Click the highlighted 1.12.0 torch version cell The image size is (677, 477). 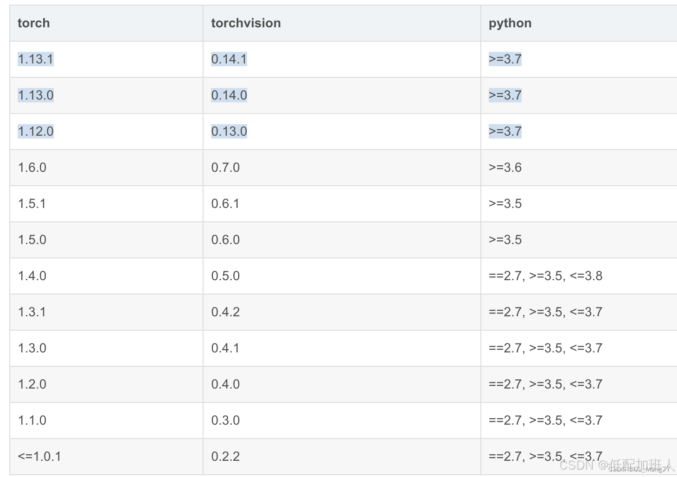35,131
